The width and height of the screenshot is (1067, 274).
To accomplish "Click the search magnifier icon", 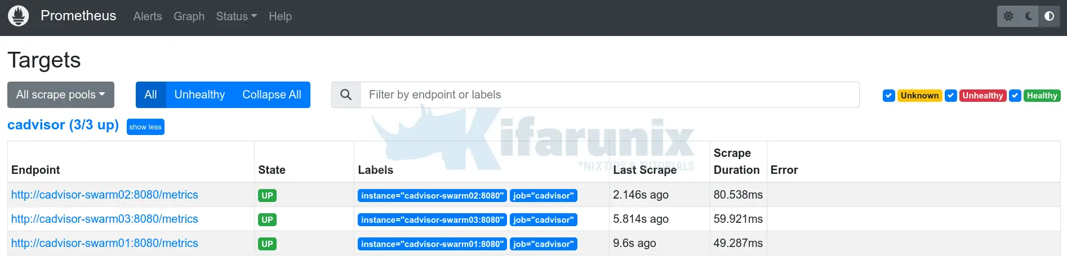I will click(346, 95).
